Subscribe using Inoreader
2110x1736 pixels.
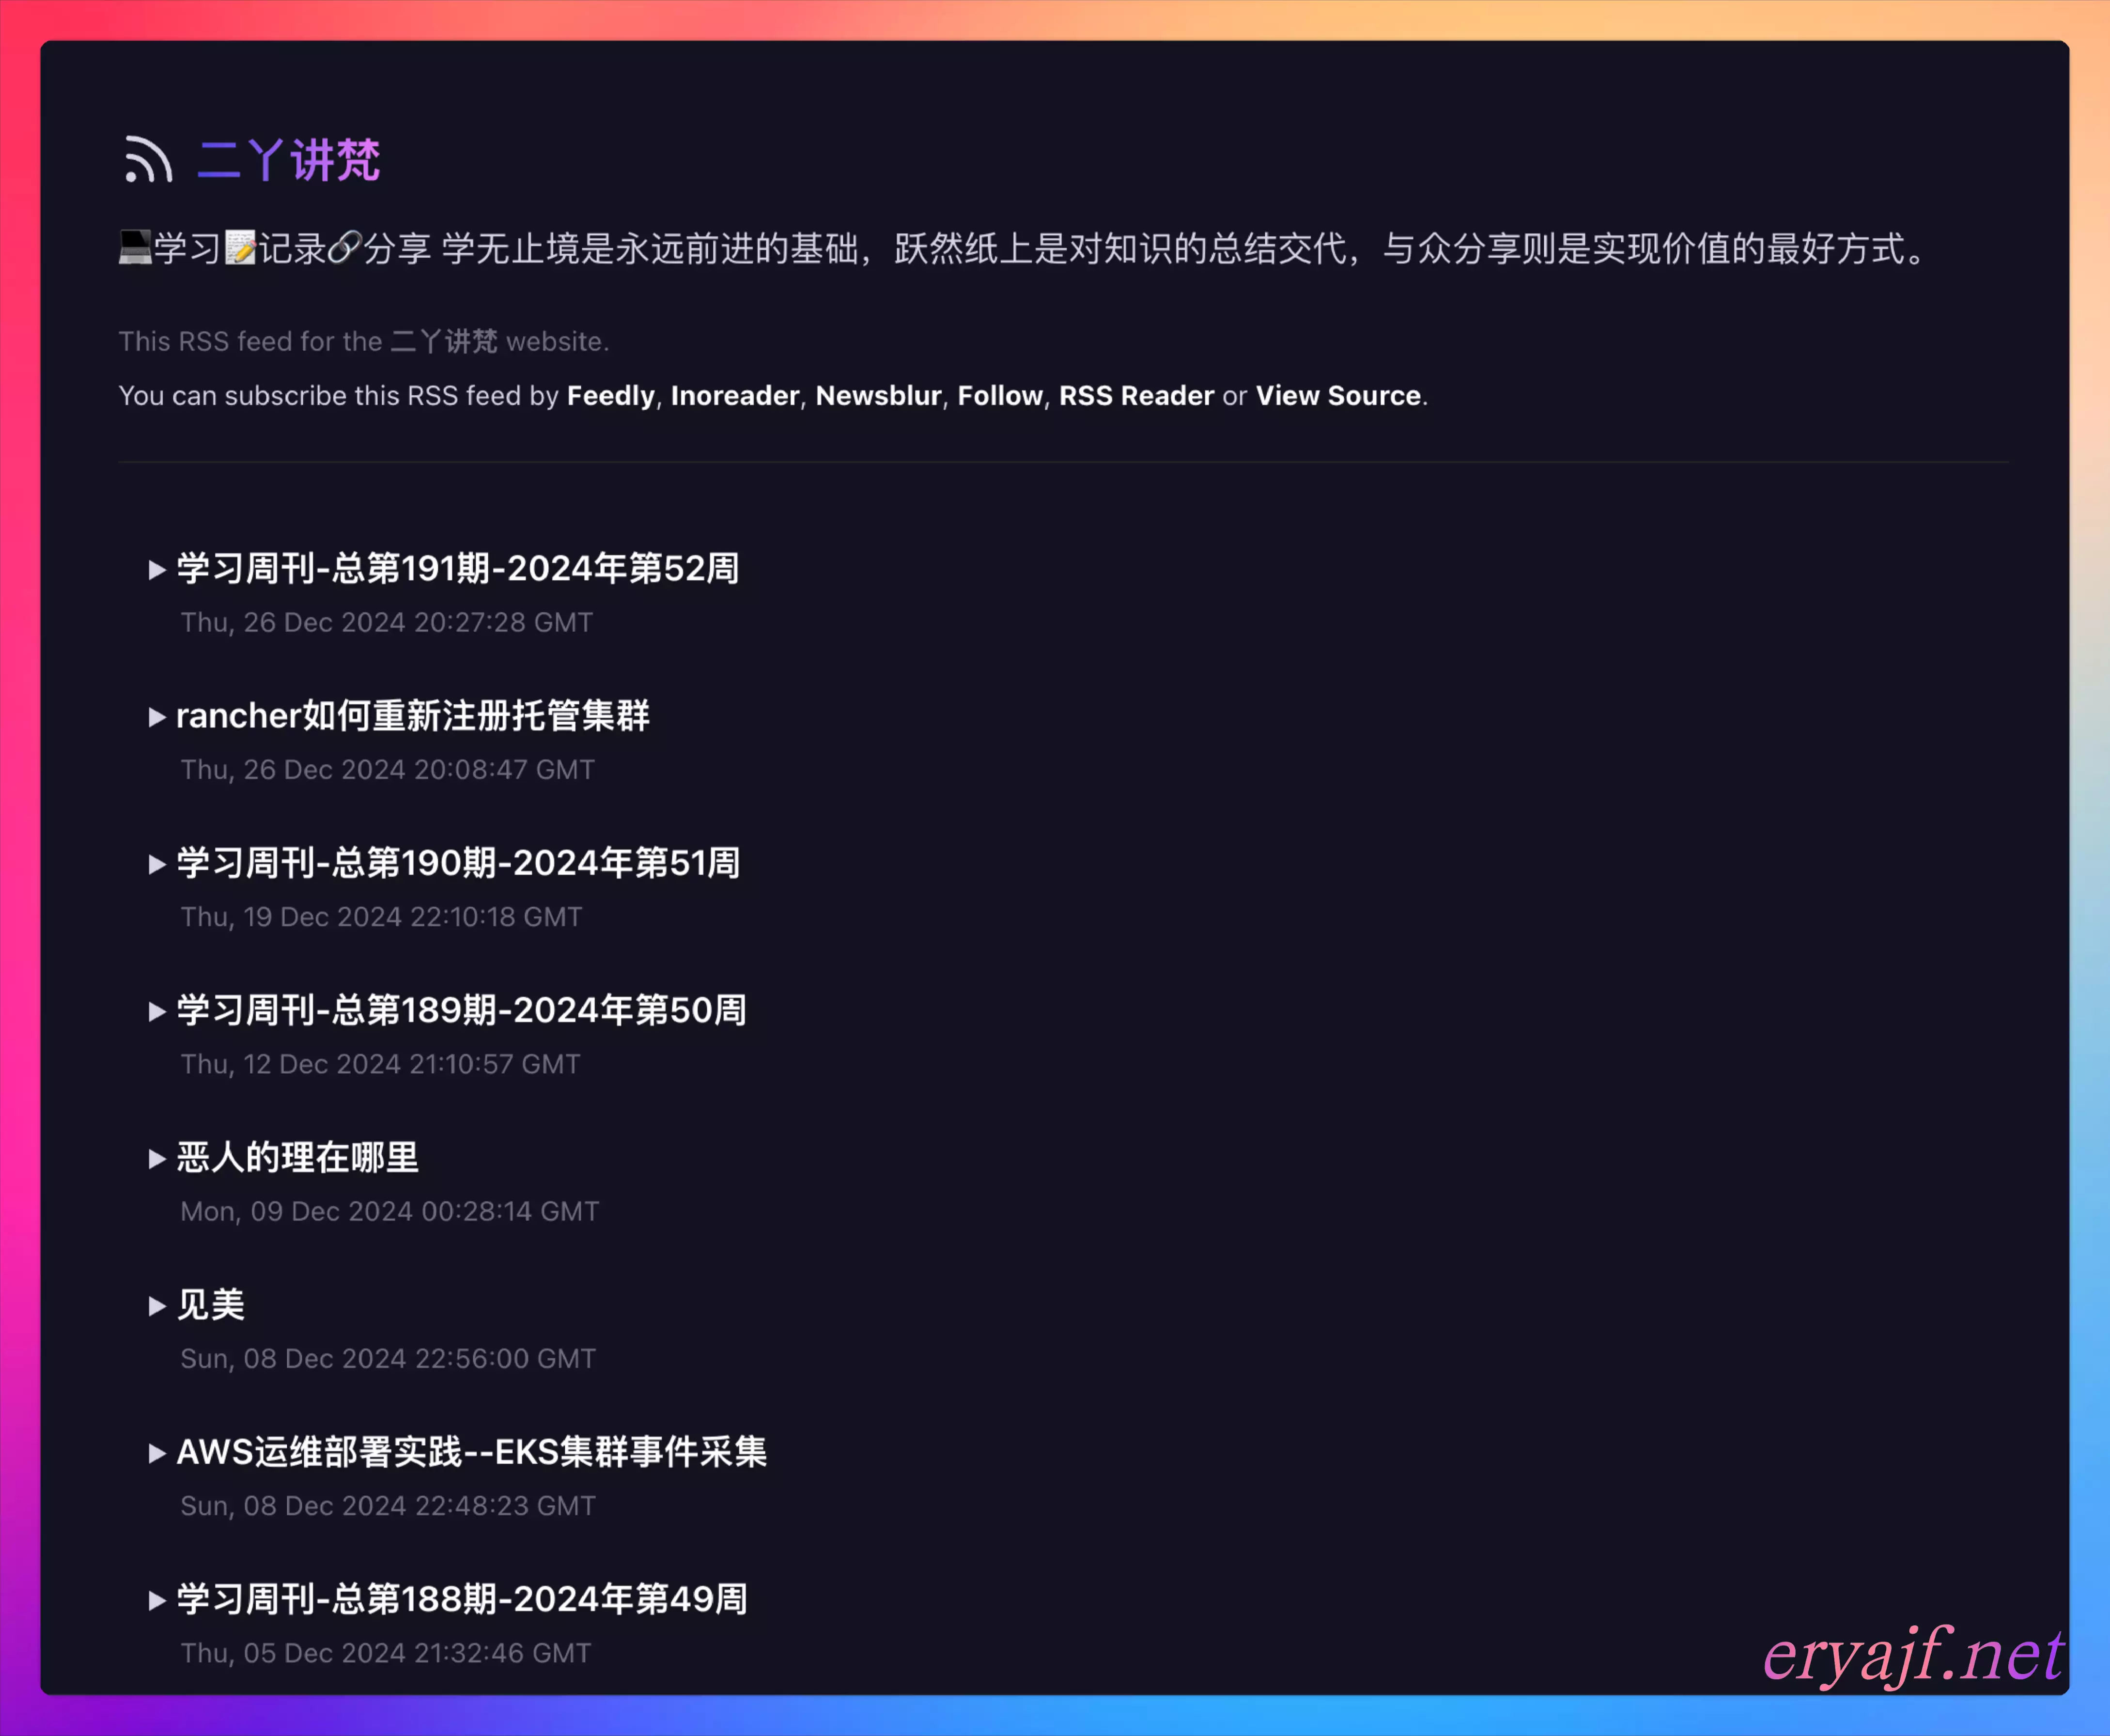point(735,396)
